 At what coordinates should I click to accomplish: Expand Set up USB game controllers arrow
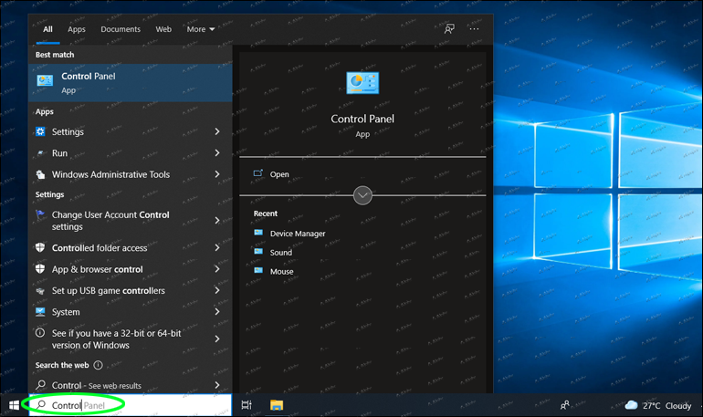click(217, 290)
